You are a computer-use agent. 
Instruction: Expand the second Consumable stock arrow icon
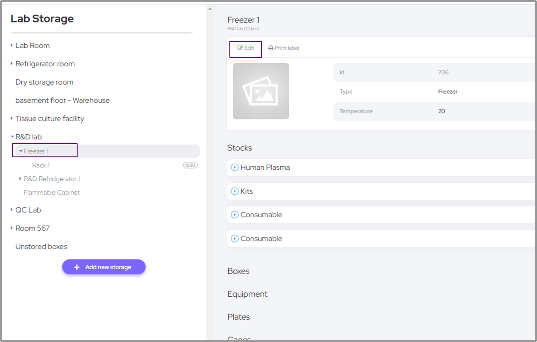[235, 238]
